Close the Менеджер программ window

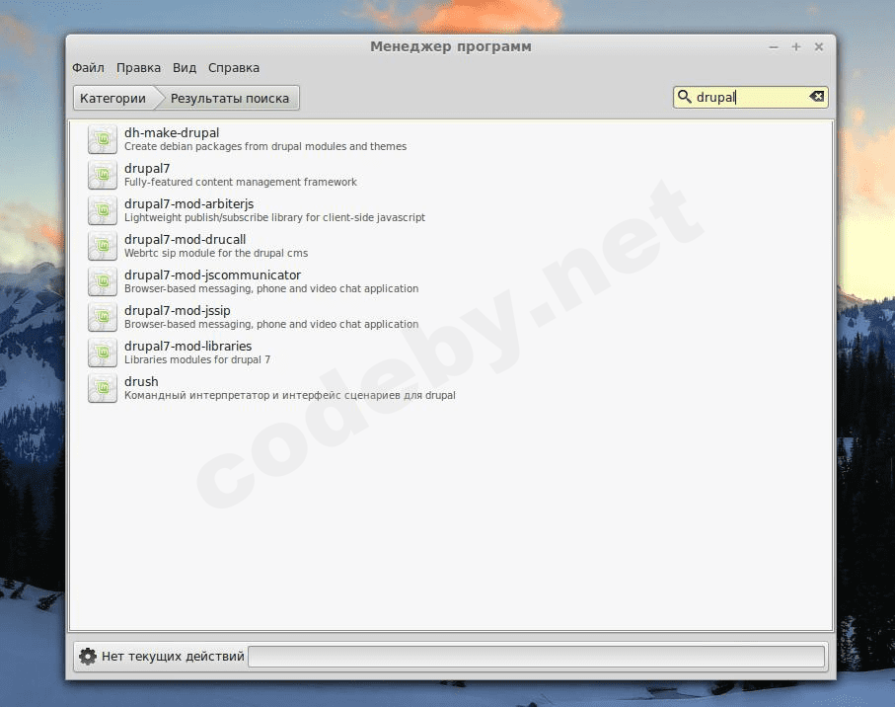818,46
